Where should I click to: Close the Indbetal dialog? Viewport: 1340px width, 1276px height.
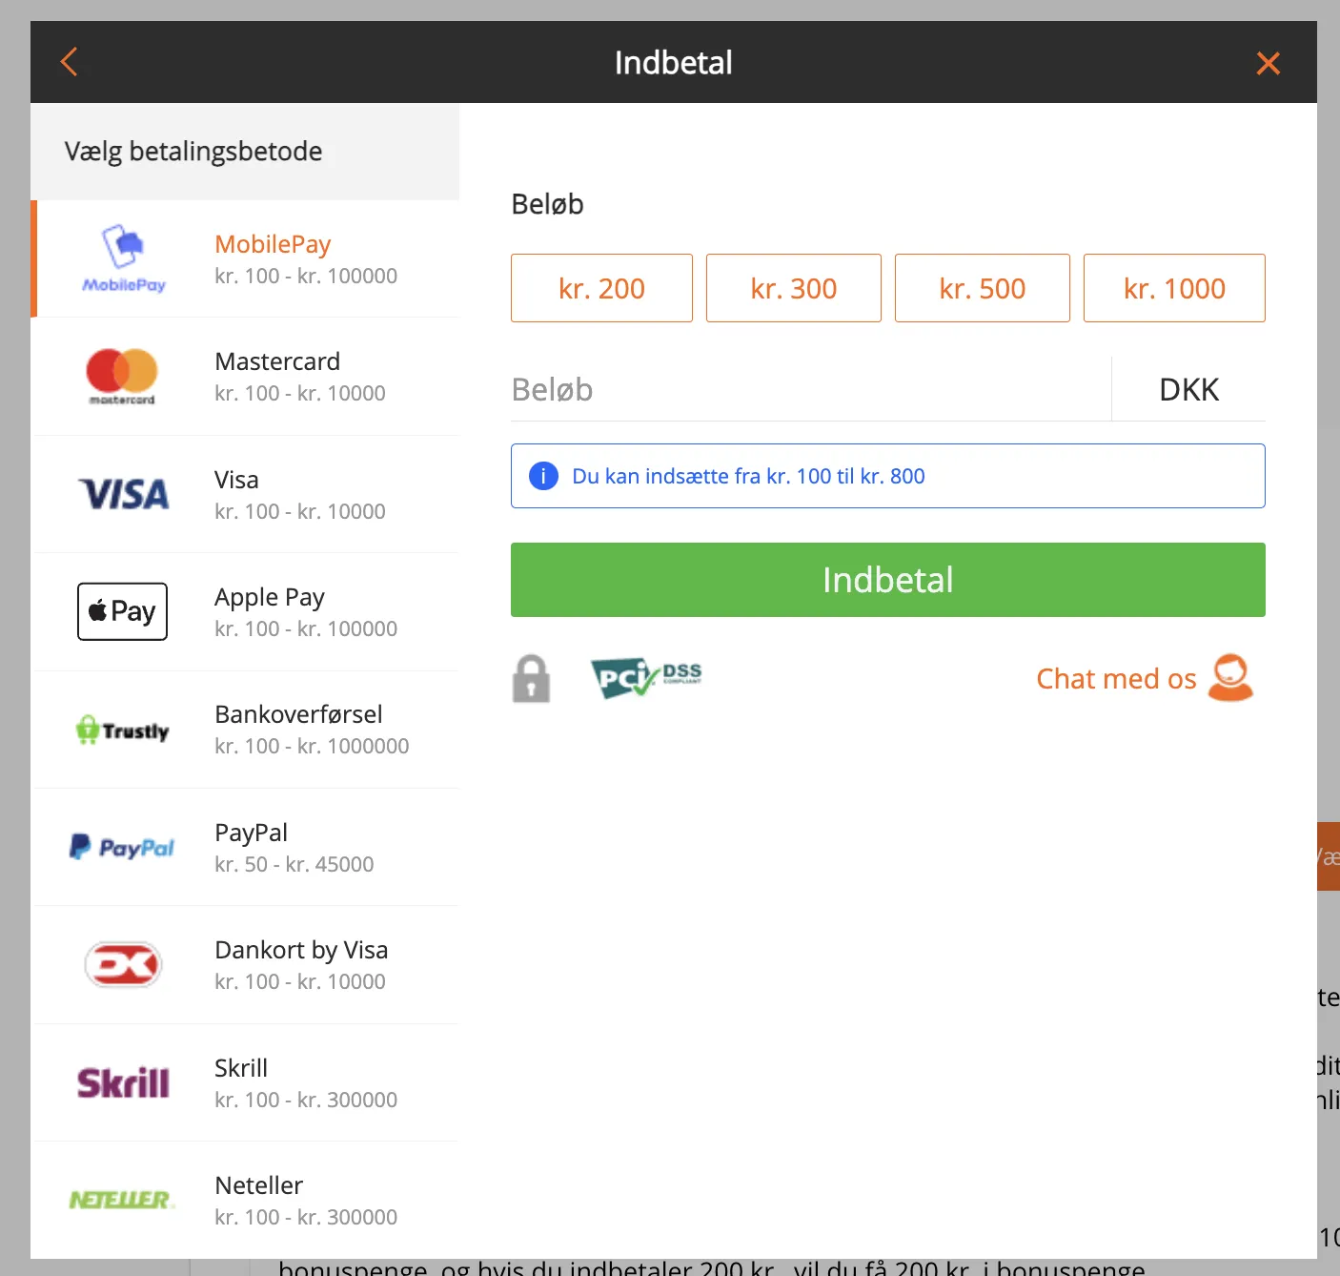(x=1268, y=63)
